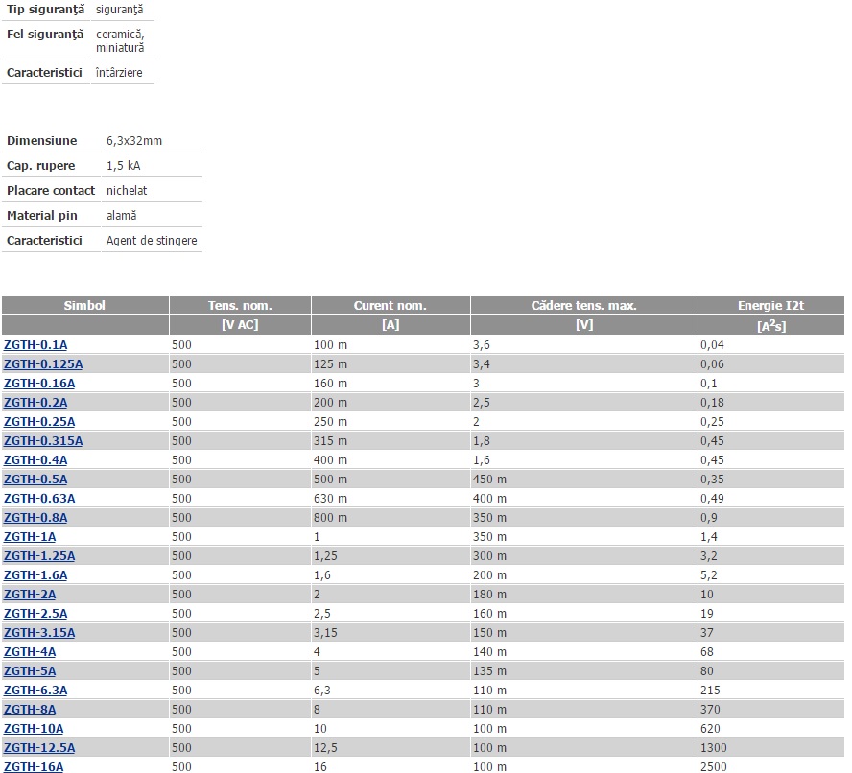Click the ZGTH-10A symbol link
Screen dimensions: 852x773
pos(34,729)
